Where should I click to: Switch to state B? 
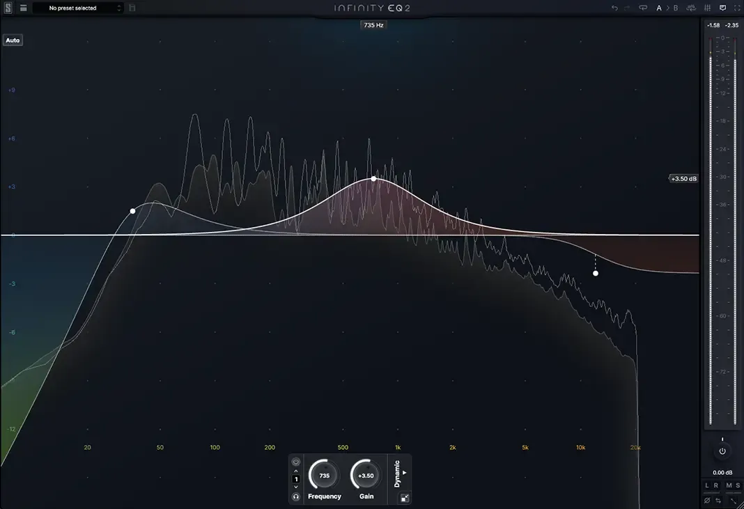(676, 8)
